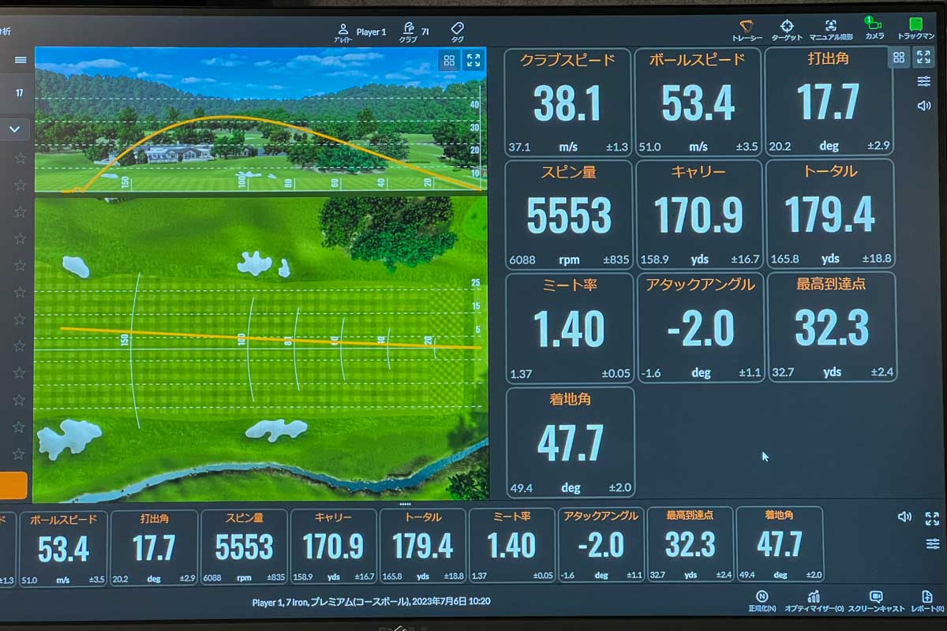Open the タグ tag selector

pos(457,32)
